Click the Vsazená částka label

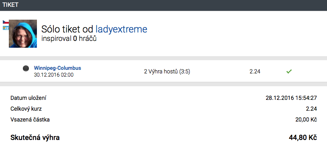tap(30, 120)
